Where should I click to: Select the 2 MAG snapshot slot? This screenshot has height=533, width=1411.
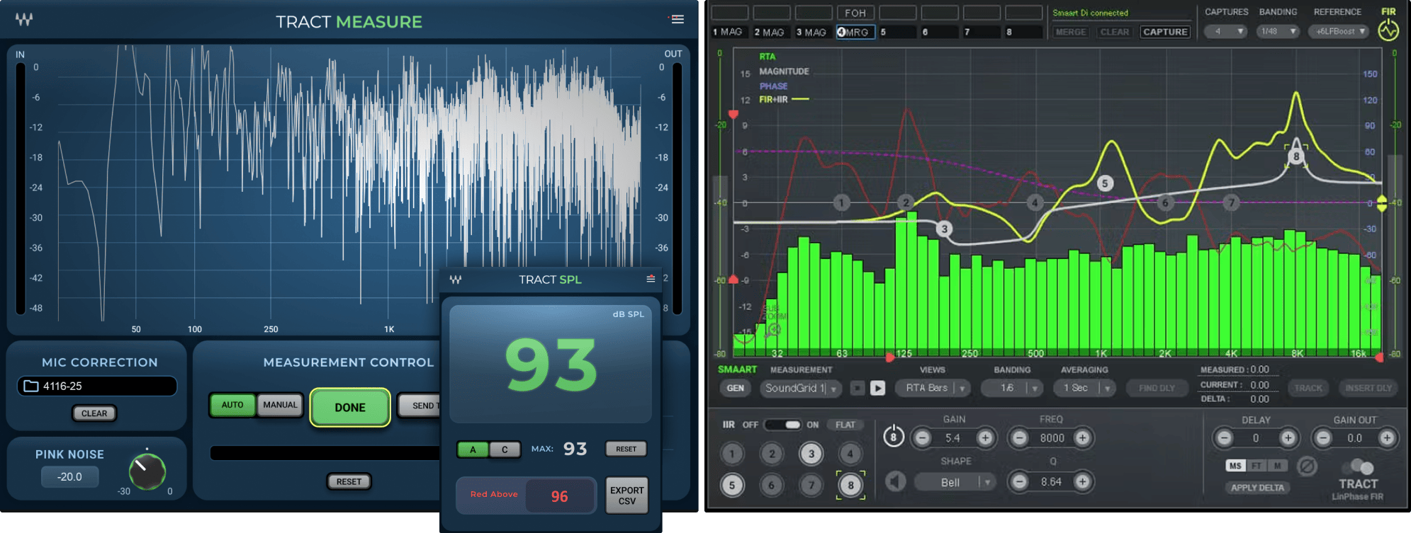tap(770, 32)
